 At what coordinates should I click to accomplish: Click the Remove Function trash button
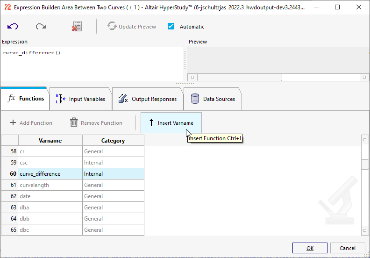tap(96, 123)
